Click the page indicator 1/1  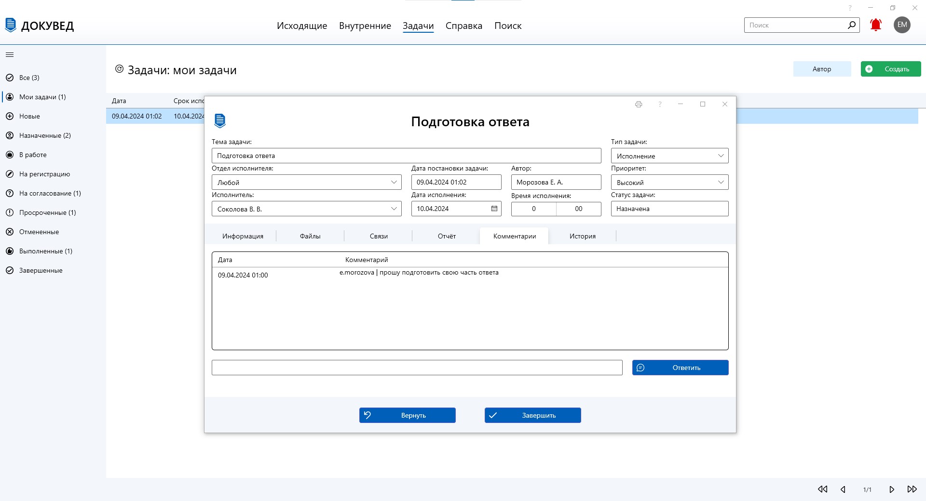tap(867, 489)
